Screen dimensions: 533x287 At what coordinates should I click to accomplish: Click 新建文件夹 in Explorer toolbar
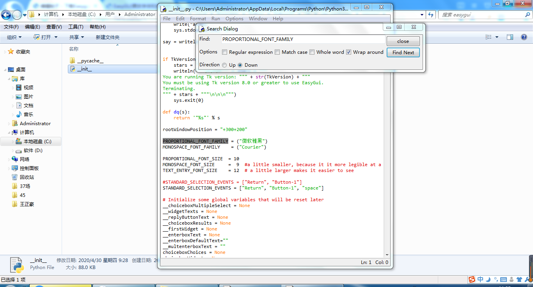(x=108, y=37)
